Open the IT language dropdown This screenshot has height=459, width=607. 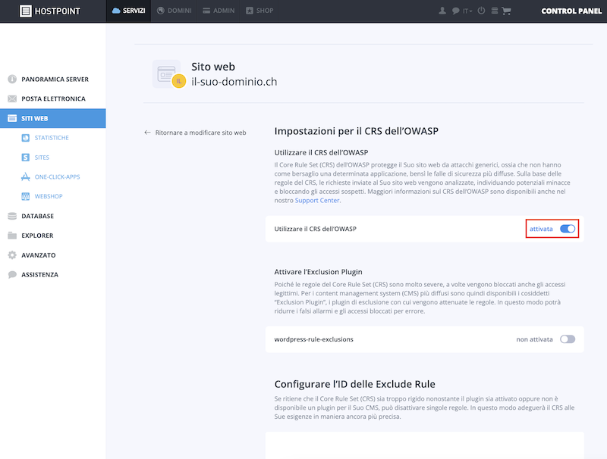[x=467, y=11]
